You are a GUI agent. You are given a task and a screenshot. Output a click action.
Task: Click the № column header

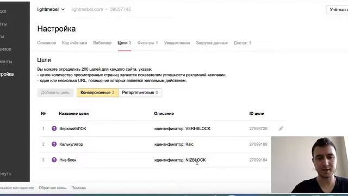(43, 114)
